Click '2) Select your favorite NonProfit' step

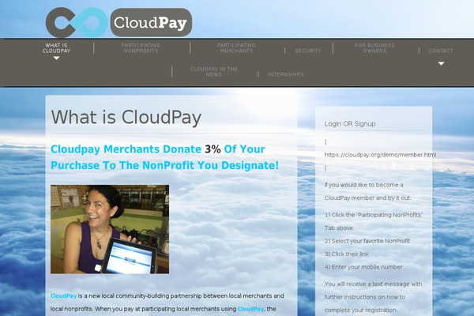tap(367, 241)
